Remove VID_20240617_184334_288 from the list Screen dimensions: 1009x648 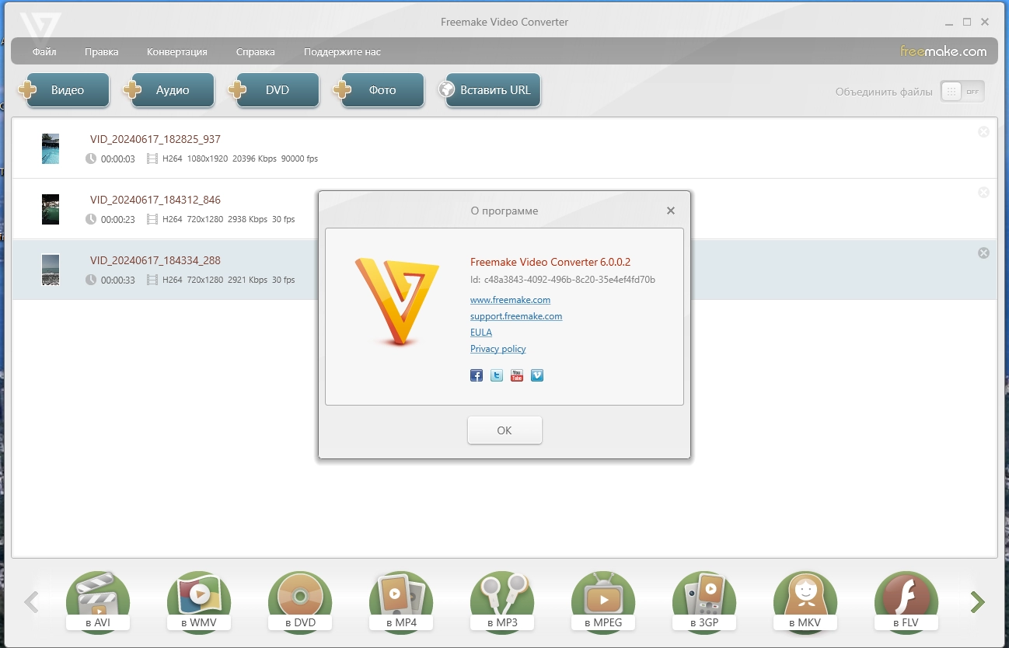[983, 253]
